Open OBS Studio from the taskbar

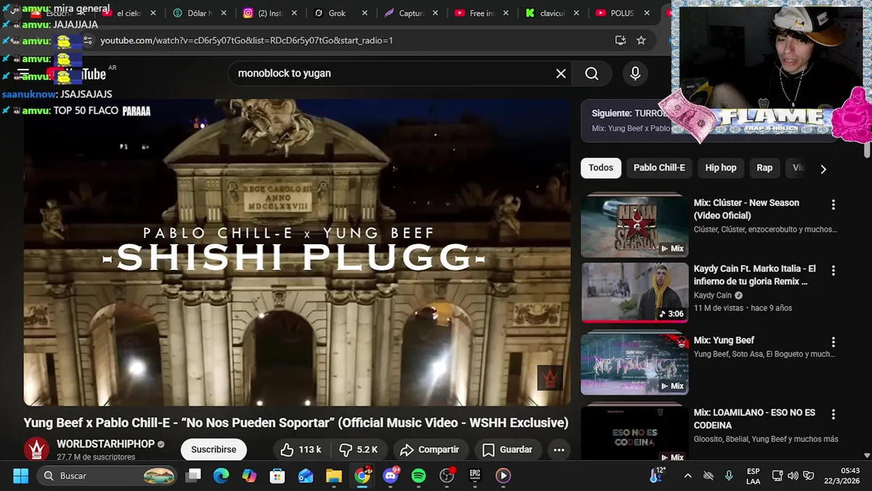[x=447, y=475]
